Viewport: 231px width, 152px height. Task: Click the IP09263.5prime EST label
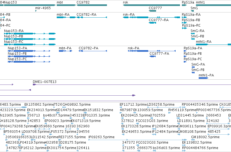point(102,137)
